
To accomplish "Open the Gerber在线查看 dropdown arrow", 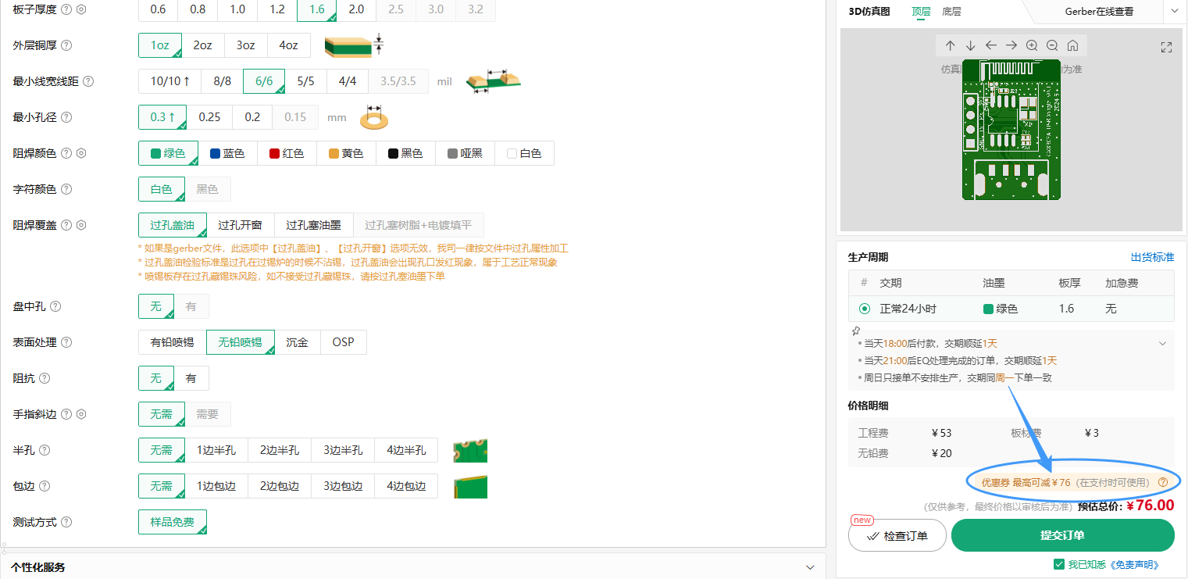I will [1174, 11].
